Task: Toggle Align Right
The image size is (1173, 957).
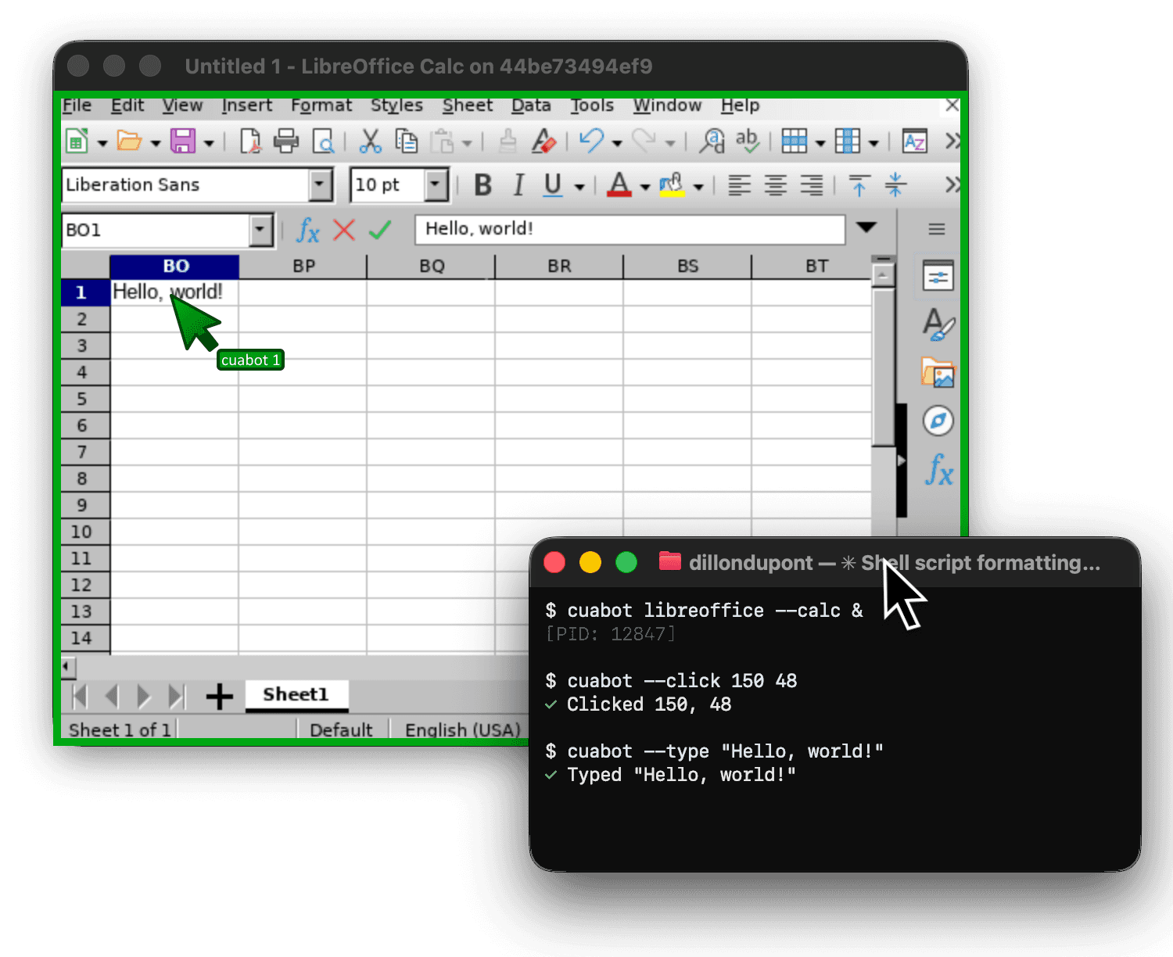Action: click(x=811, y=185)
